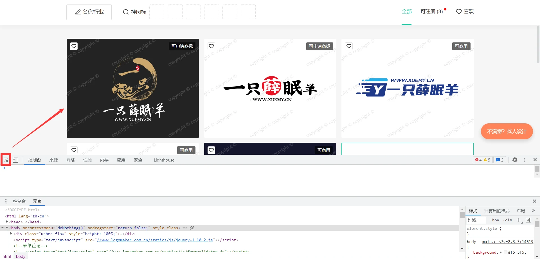Image resolution: width=540 pixels, height=259 pixels.
Task: Collapse the body element node
Action: (7, 228)
